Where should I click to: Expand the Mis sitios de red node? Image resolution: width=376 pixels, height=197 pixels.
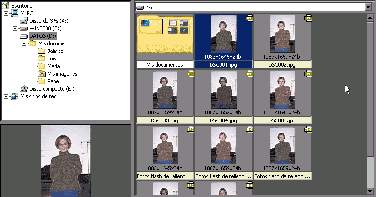coord(6,97)
